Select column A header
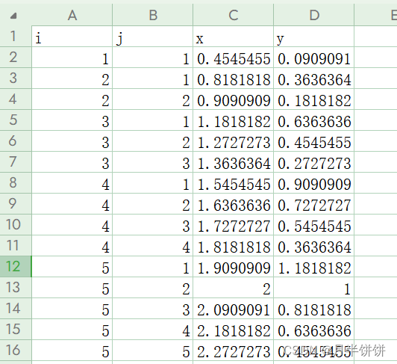This screenshot has width=397, height=364. 72,15
